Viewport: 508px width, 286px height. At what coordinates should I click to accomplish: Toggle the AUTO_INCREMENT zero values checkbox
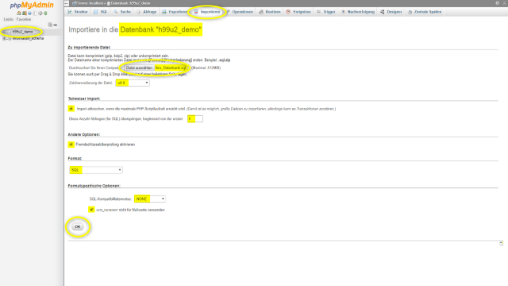point(91,210)
